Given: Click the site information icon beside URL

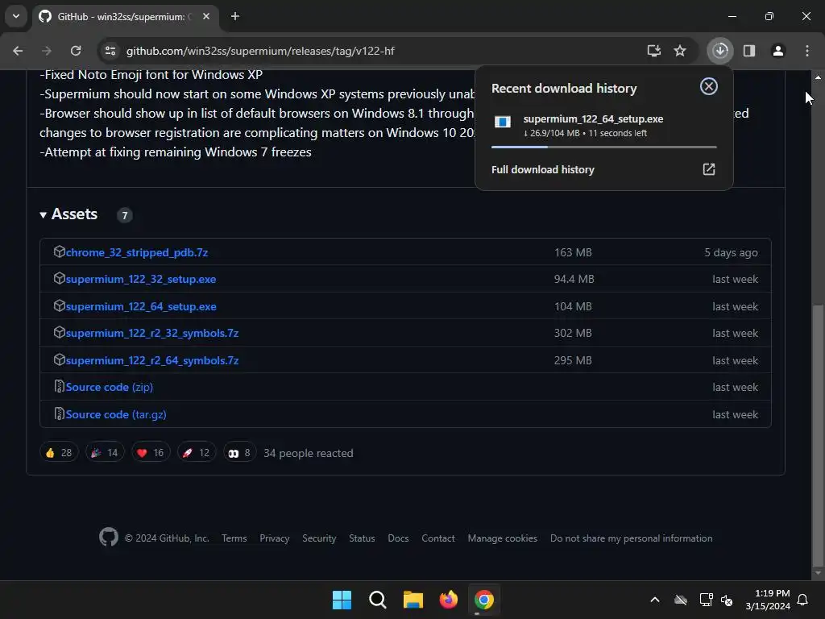Looking at the screenshot, I should click(110, 51).
